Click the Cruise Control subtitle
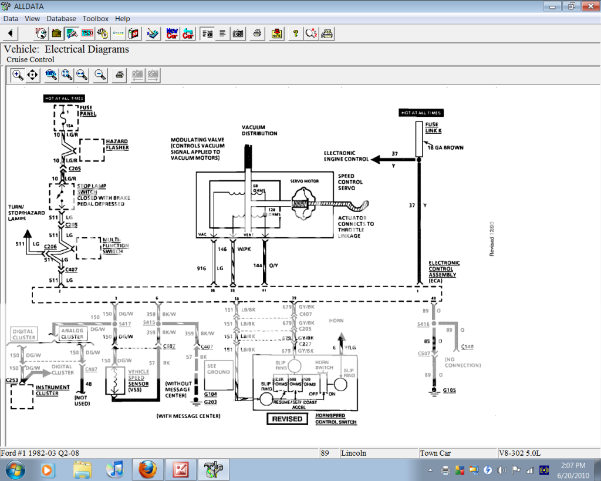The height and width of the screenshot is (481, 601). (x=31, y=59)
